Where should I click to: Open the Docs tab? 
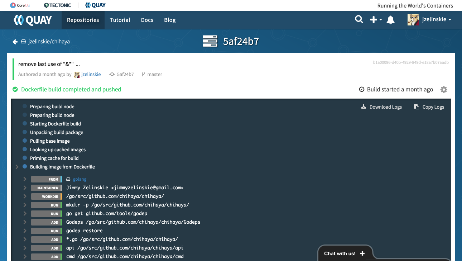pos(147,20)
